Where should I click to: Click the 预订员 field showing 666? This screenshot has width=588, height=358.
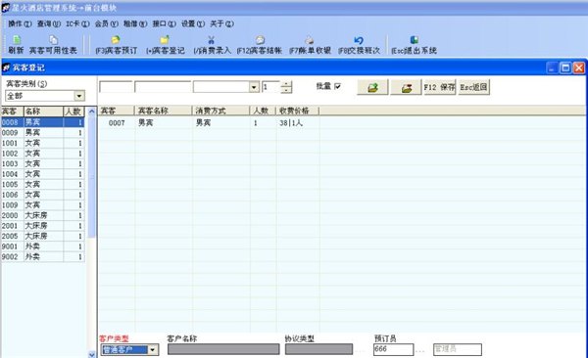coord(393,349)
